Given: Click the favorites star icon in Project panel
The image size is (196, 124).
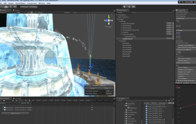Looking at the screenshot, I should point(172,101).
